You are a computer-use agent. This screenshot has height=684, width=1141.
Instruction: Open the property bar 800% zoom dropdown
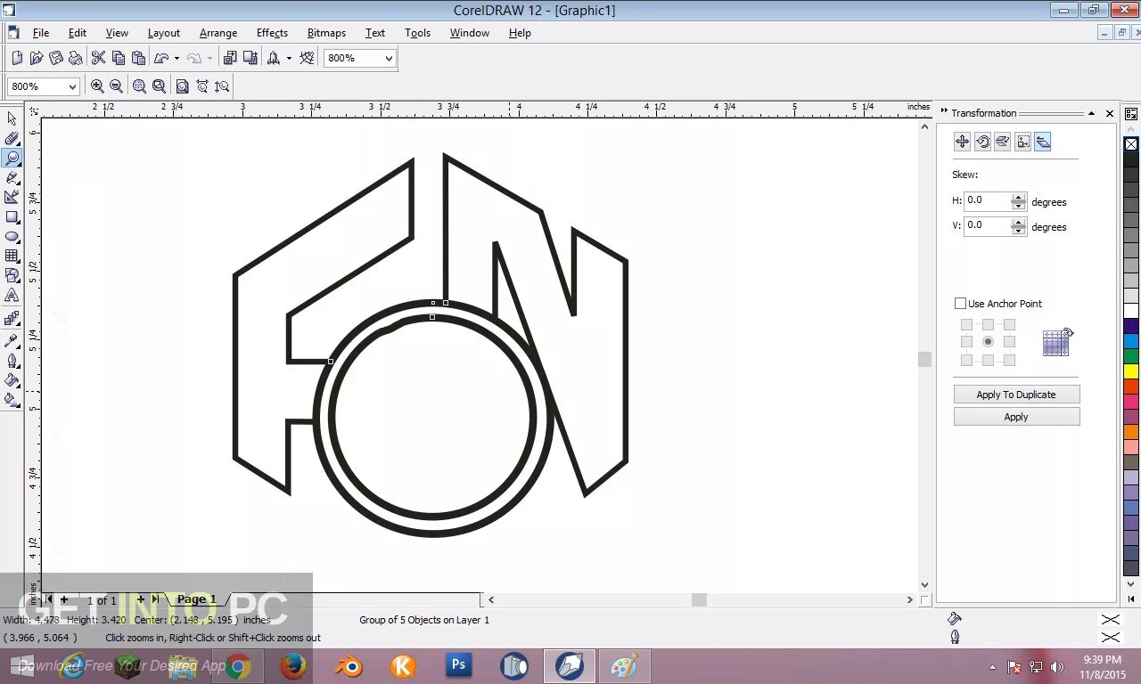click(x=72, y=86)
